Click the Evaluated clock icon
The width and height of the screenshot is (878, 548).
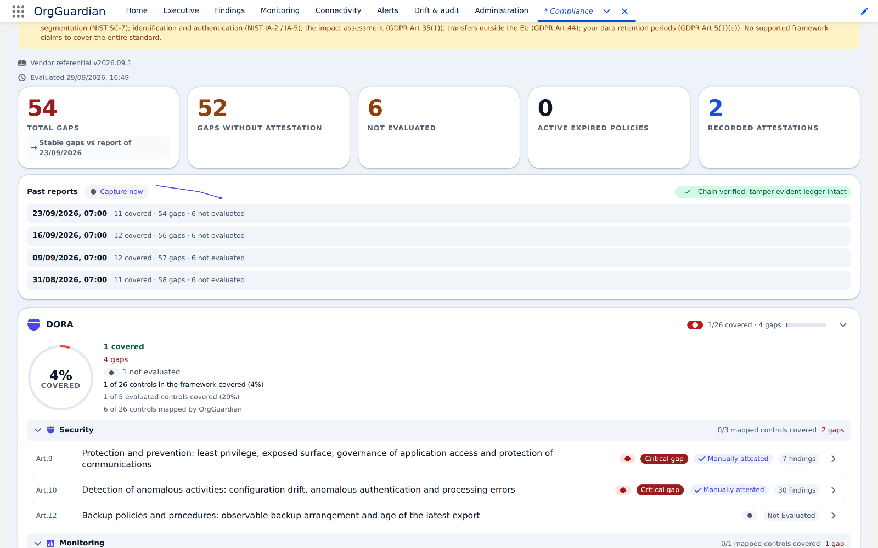pyautogui.click(x=22, y=78)
